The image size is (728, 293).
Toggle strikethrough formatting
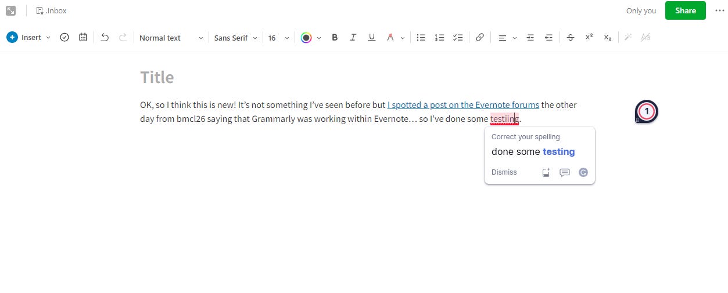coord(571,38)
